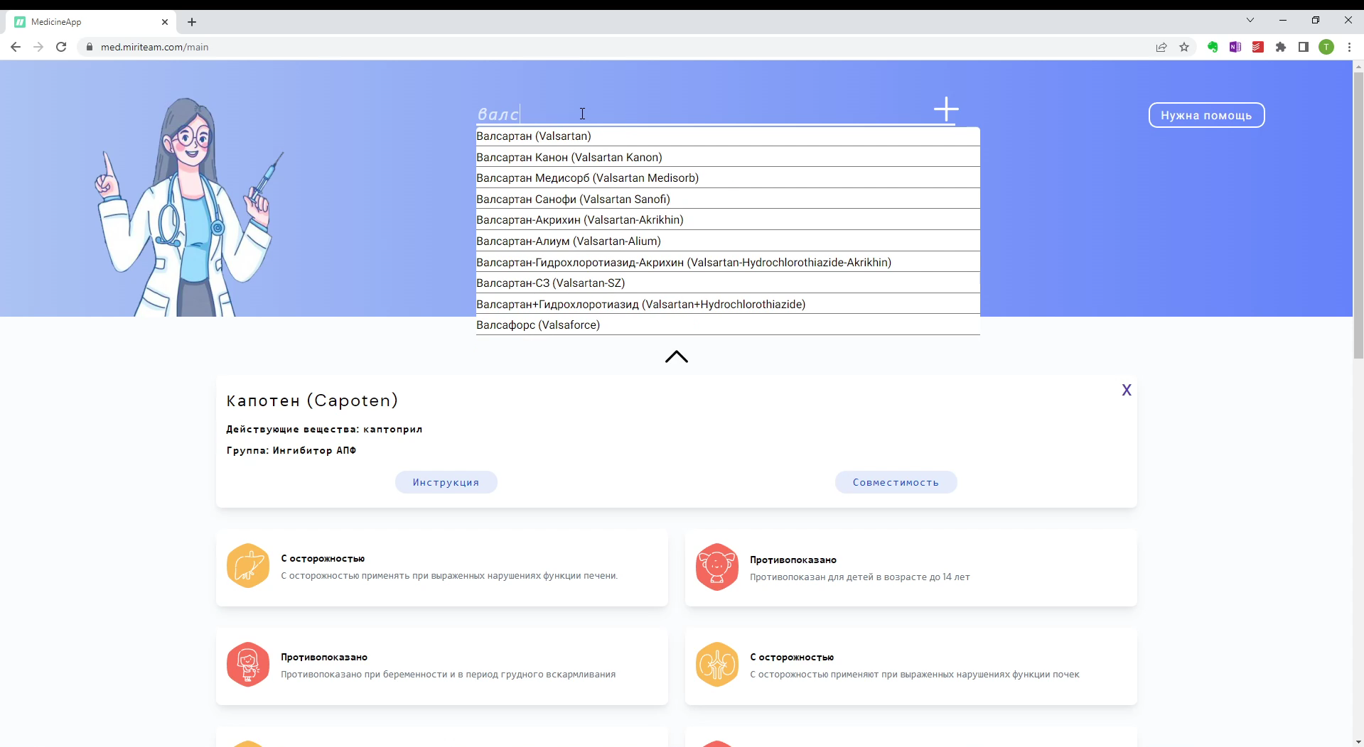
Task: Open Совместимость compatibility check
Action: pyautogui.click(x=896, y=482)
